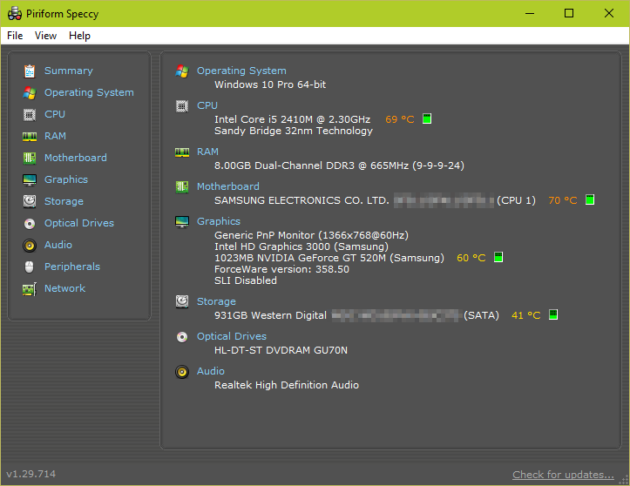Screen dimensions: 630x486
Task: Click the 60 °C GPU temperature value
Action: point(471,258)
